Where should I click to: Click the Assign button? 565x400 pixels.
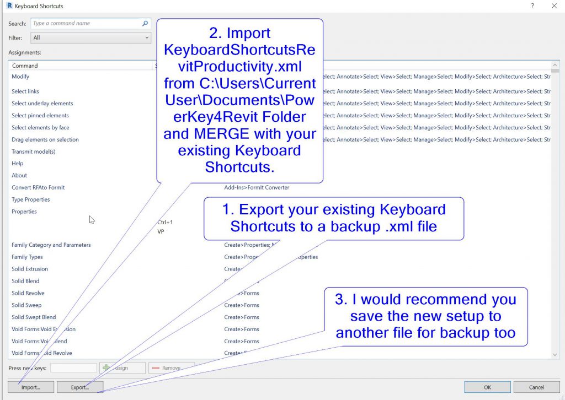click(x=122, y=367)
